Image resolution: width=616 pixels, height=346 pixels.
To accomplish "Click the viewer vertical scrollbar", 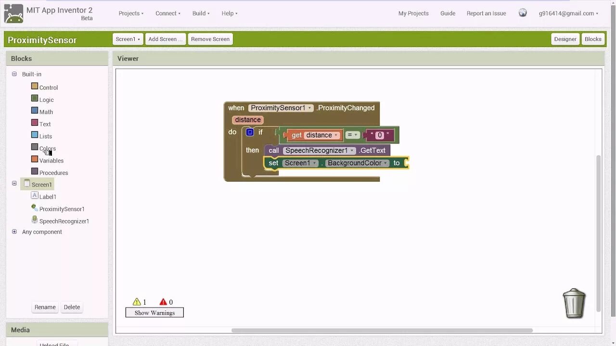I will [599, 233].
